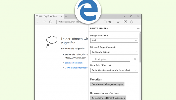Screen dimensions: 176x100
Task: Click the settings pane scrollbar thumb
Action: tap(140, 48)
